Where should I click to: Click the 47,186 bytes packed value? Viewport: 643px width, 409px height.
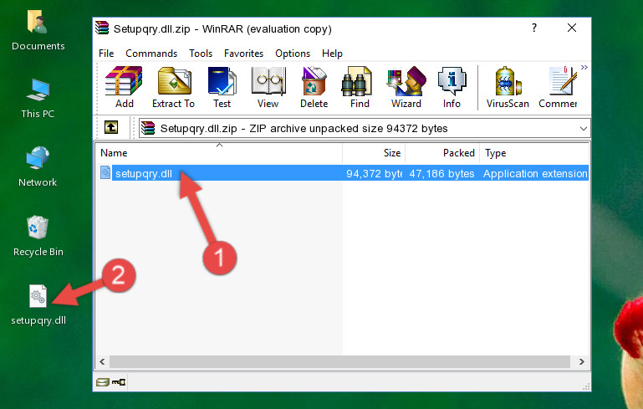click(441, 174)
